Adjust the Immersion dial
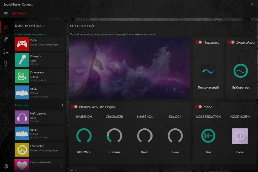Screen dimensions: 258x172 [84, 136]
